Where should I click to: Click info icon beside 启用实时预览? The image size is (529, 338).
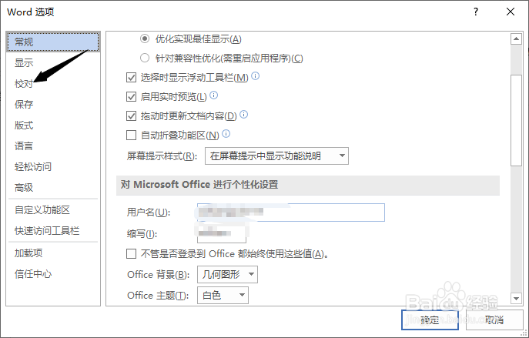(x=214, y=95)
